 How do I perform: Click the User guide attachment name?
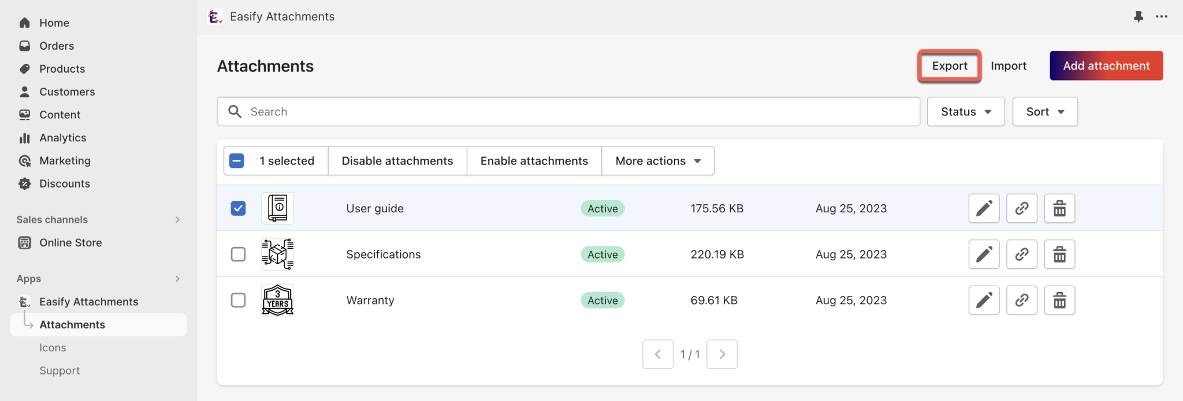(375, 208)
